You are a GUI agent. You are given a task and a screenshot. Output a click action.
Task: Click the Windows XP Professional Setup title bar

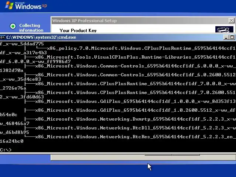tap(143, 21)
